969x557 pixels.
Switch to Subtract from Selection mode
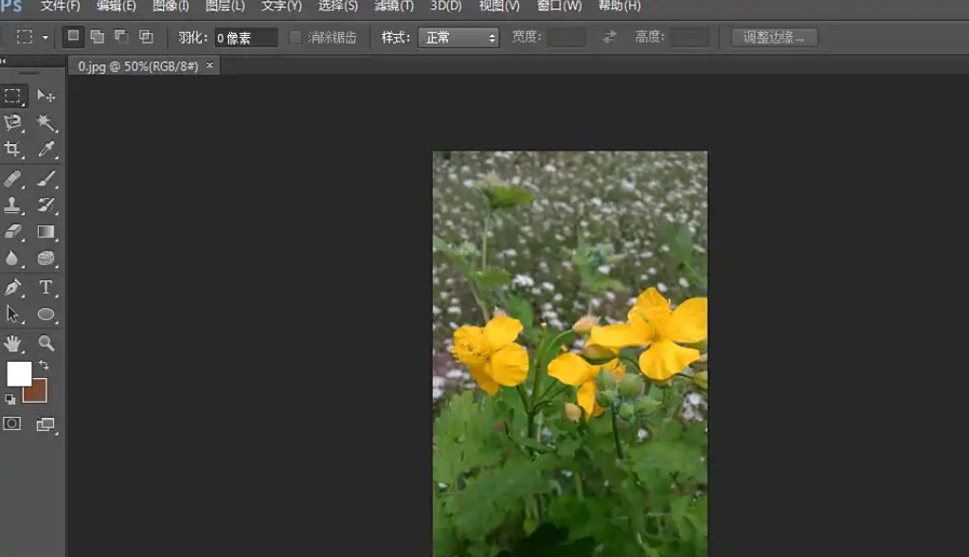[x=119, y=37]
